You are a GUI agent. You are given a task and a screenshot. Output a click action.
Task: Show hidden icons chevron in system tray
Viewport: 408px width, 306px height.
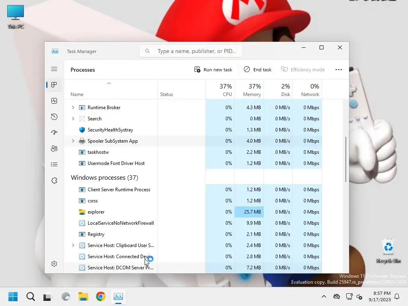pyautogui.click(x=324, y=296)
